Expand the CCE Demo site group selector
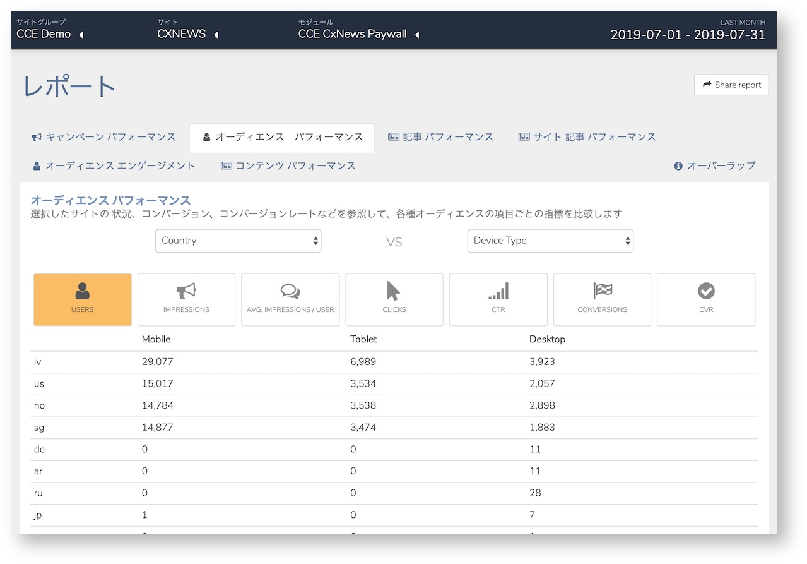 coord(50,34)
